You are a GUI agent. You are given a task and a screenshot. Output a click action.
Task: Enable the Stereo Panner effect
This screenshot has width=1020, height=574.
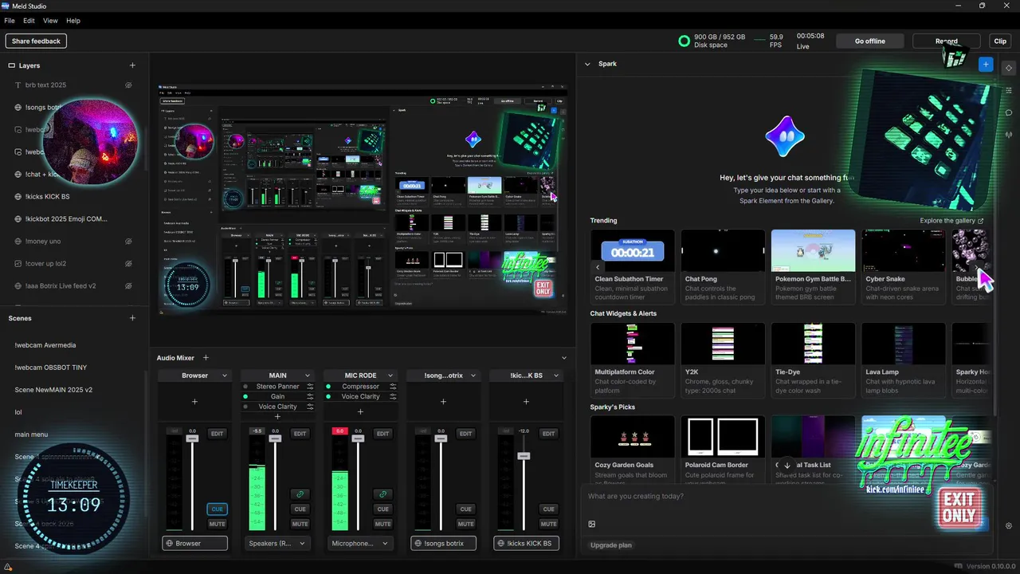click(245, 387)
